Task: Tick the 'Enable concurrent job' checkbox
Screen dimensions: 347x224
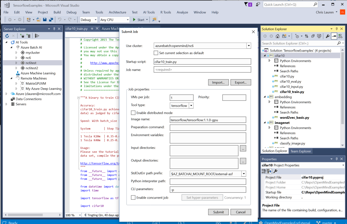Action: (133, 197)
